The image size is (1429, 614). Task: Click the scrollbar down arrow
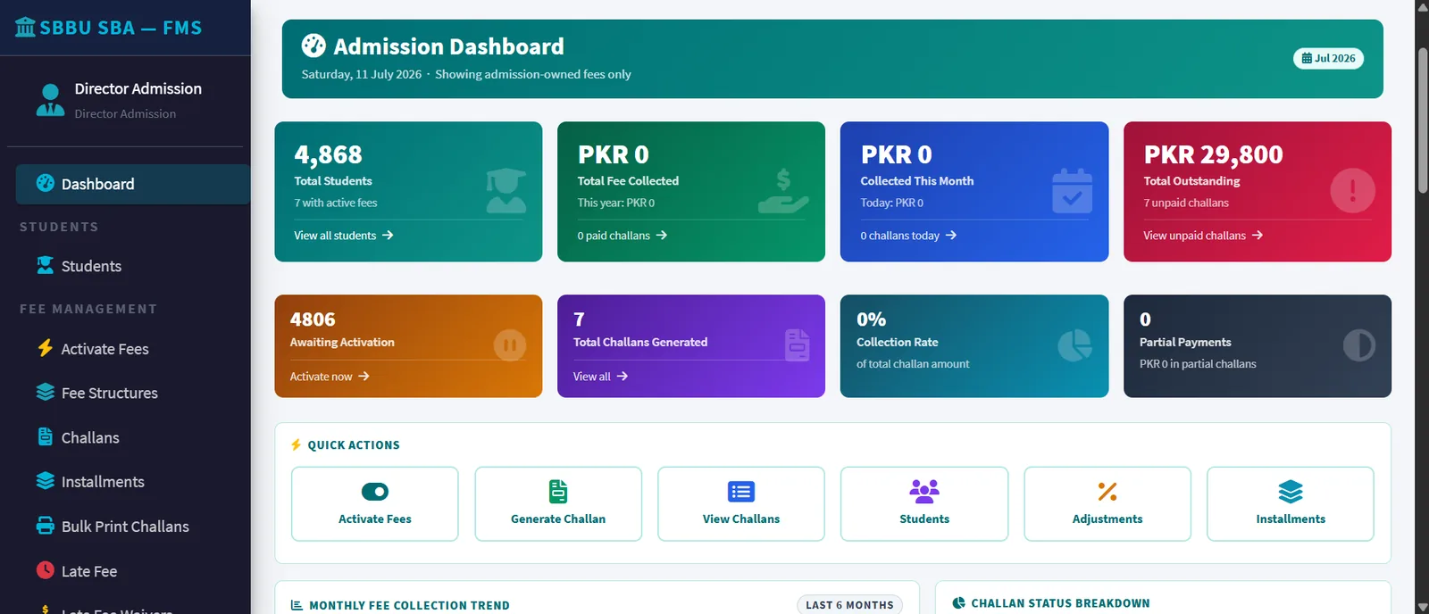point(1422,607)
